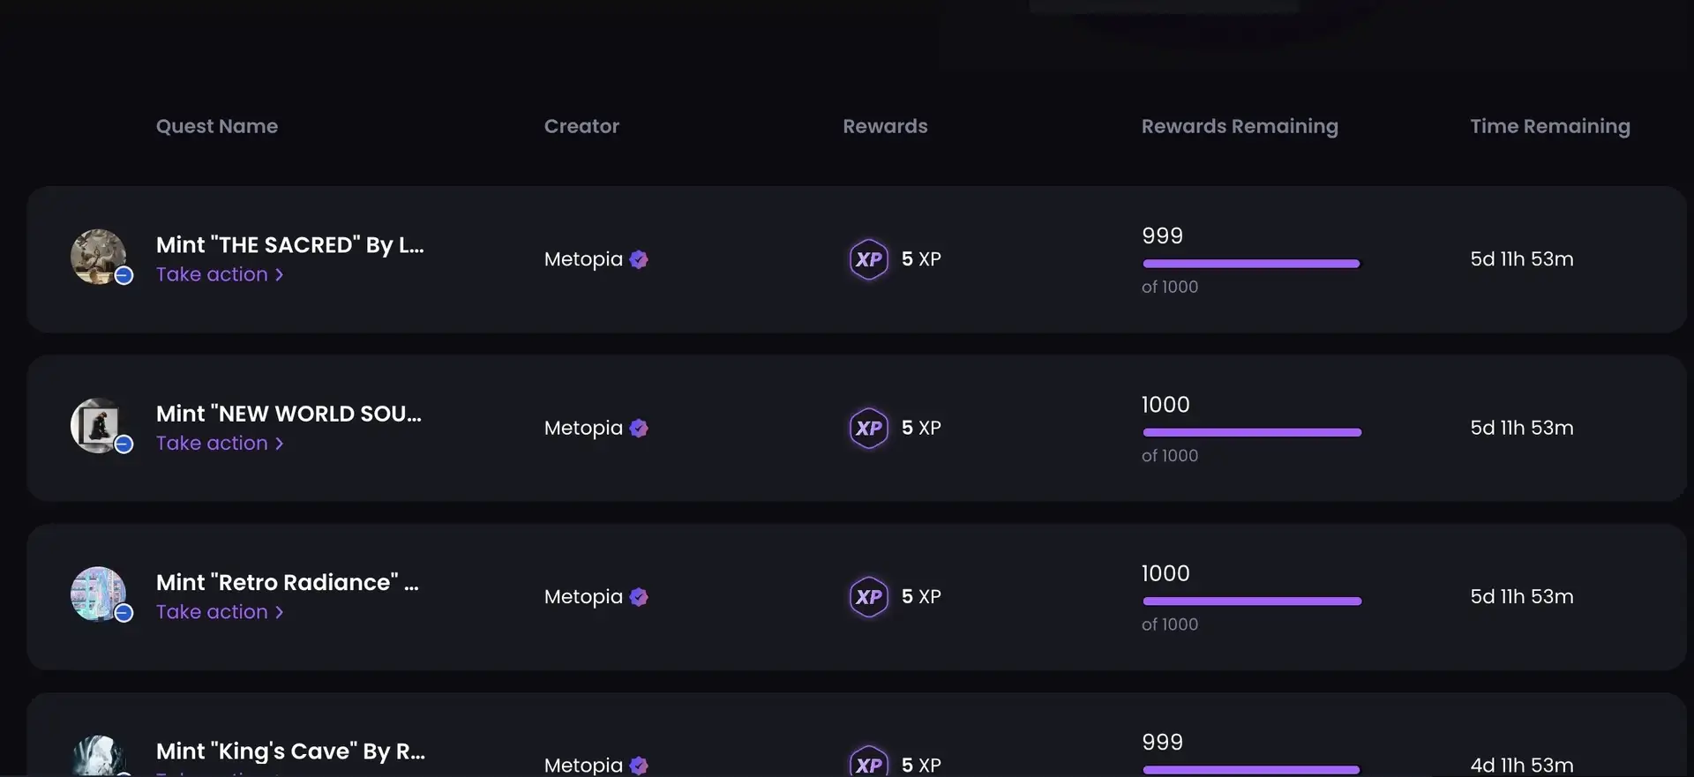
Task: Click XP icon in King's Cave row
Action: click(x=868, y=764)
